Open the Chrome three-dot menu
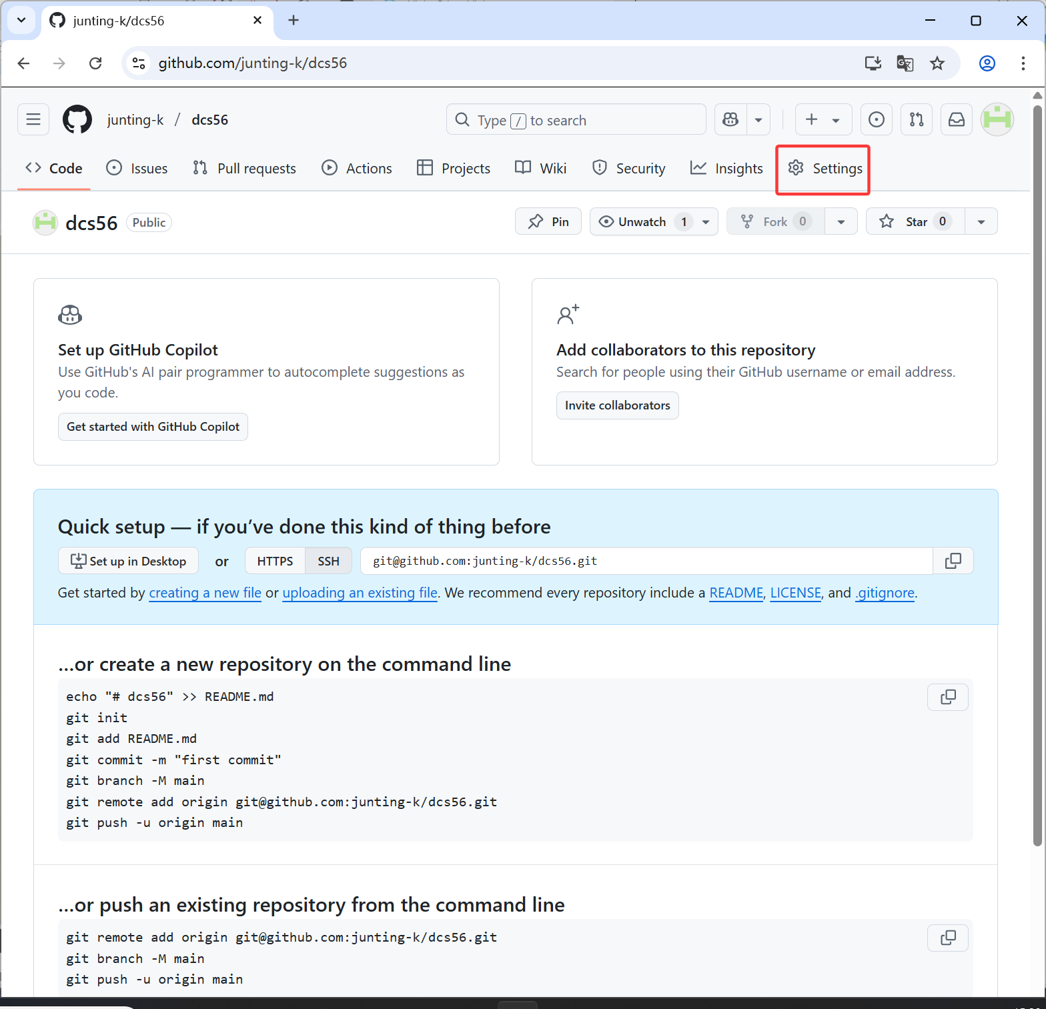The width and height of the screenshot is (1046, 1009). pos(1023,63)
